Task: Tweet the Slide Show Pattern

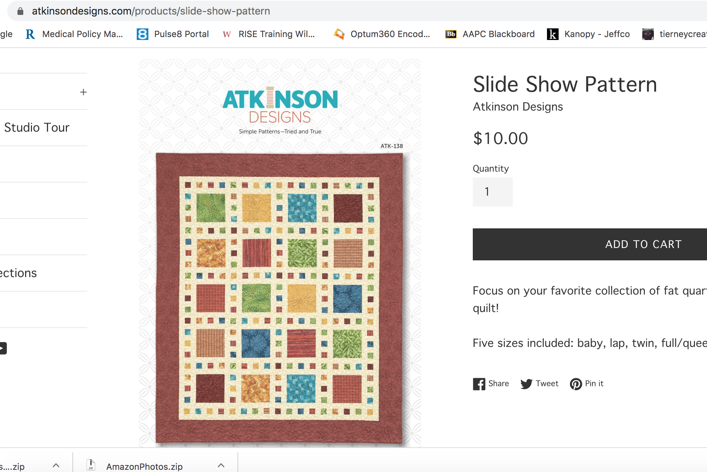Action: pyautogui.click(x=539, y=384)
